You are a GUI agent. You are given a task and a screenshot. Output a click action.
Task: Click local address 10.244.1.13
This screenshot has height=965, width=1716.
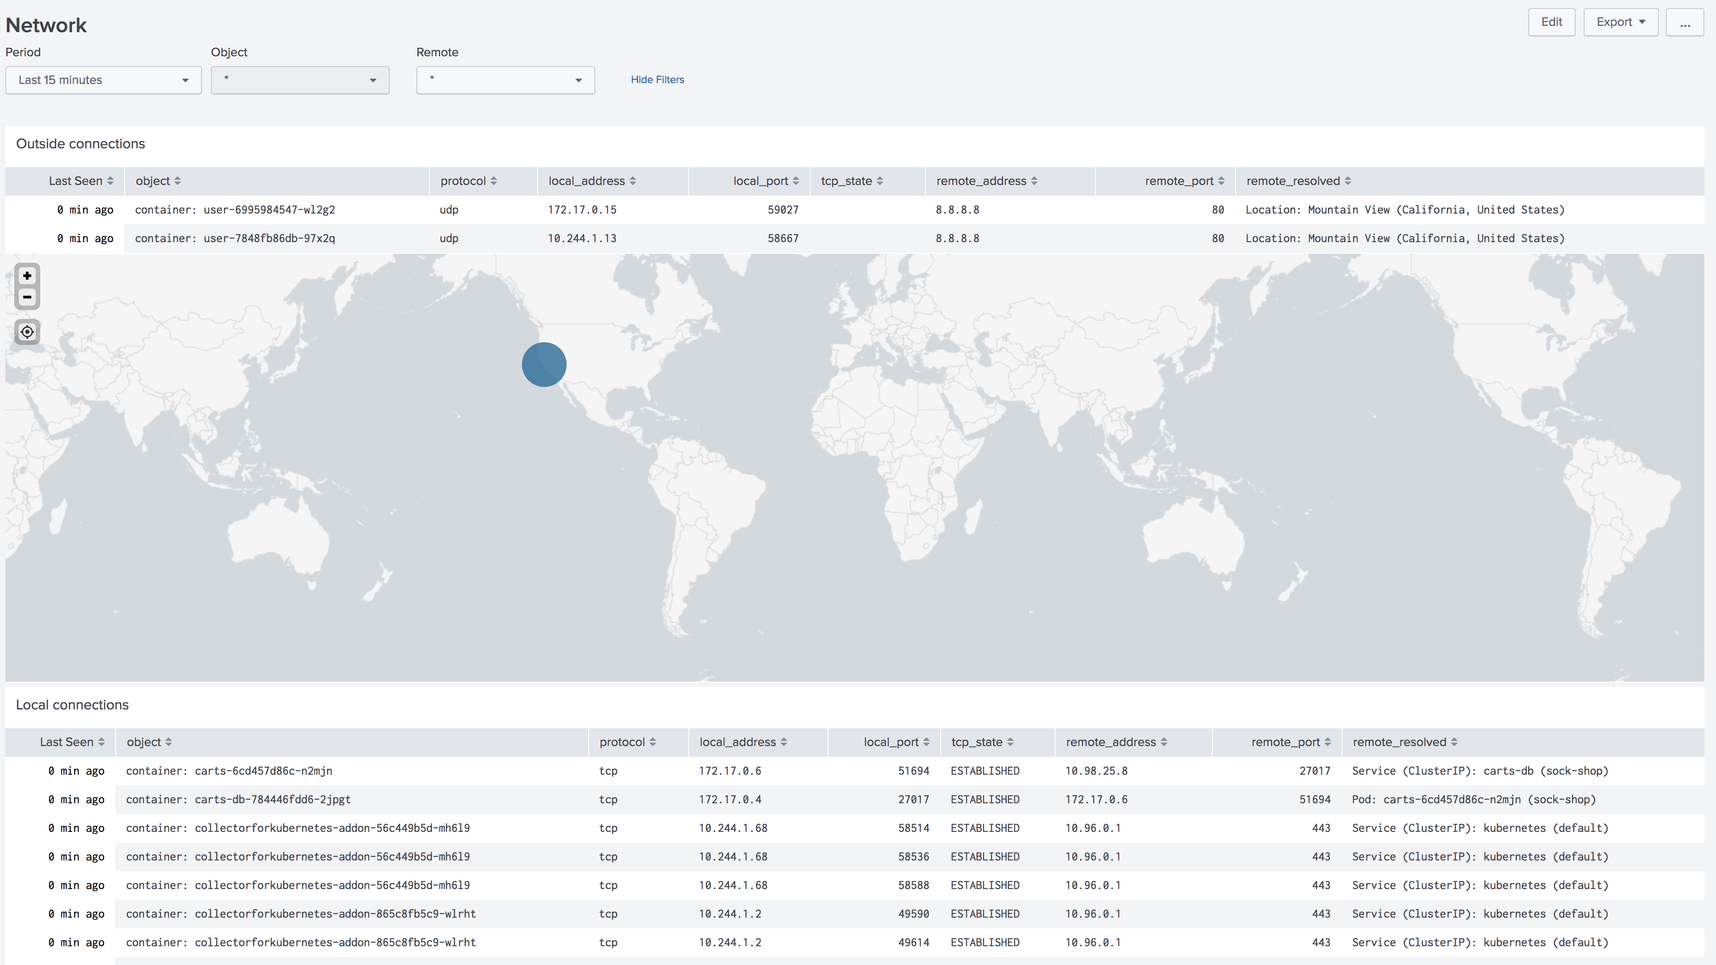[582, 239]
